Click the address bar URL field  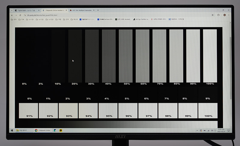[118, 15]
